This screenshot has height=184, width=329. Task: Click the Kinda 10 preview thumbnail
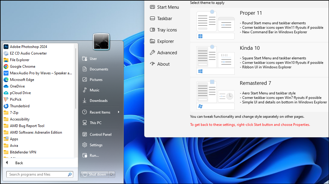click(x=215, y=60)
